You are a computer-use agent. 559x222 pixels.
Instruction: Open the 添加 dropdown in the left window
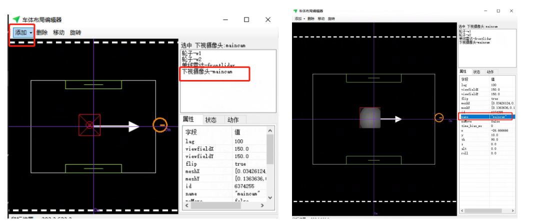point(23,32)
